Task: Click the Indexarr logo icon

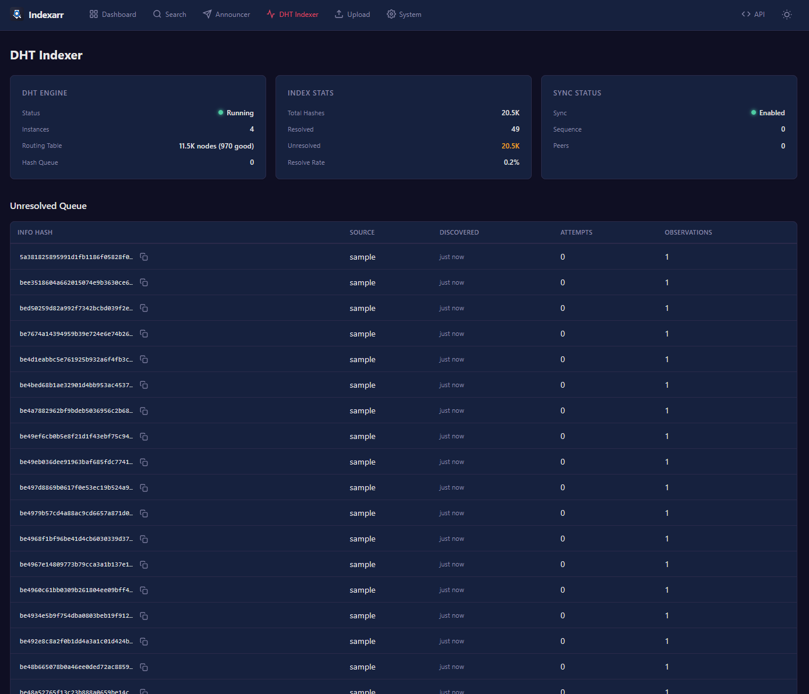Action: click(x=17, y=15)
